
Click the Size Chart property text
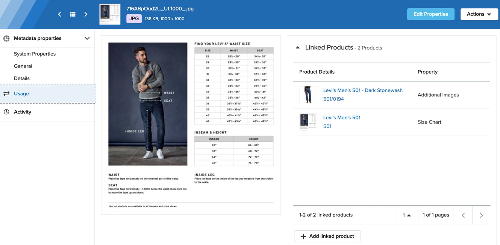coord(429,122)
